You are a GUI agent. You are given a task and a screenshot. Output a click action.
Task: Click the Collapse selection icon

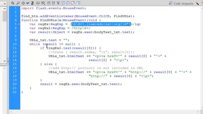pyautogui.click(x=54, y=3)
